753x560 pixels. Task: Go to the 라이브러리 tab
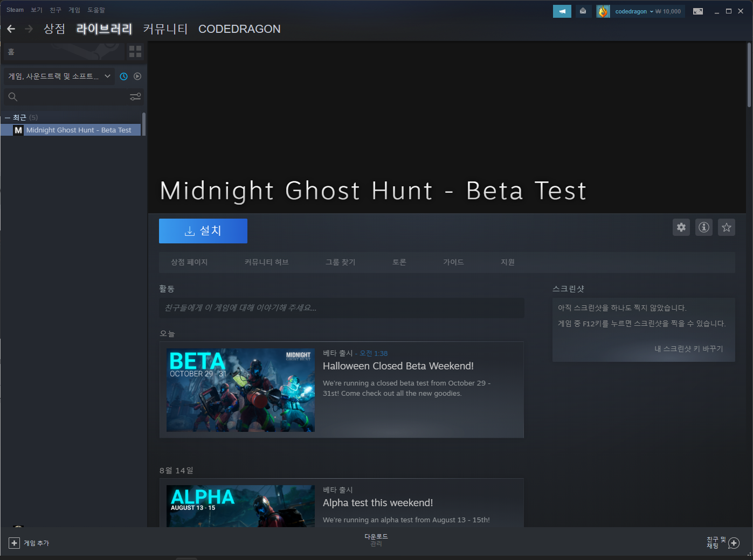click(x=104, y=29)
